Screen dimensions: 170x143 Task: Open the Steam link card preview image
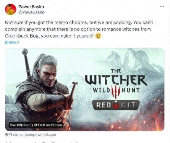coord(85,89)
